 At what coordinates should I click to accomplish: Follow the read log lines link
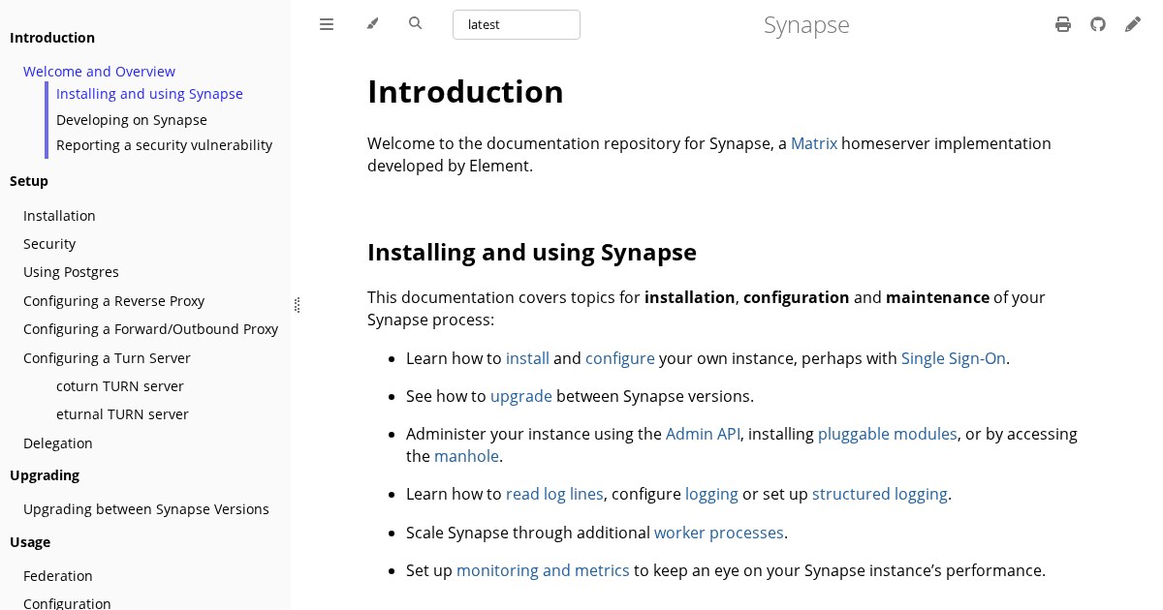[x=554, y=494]
